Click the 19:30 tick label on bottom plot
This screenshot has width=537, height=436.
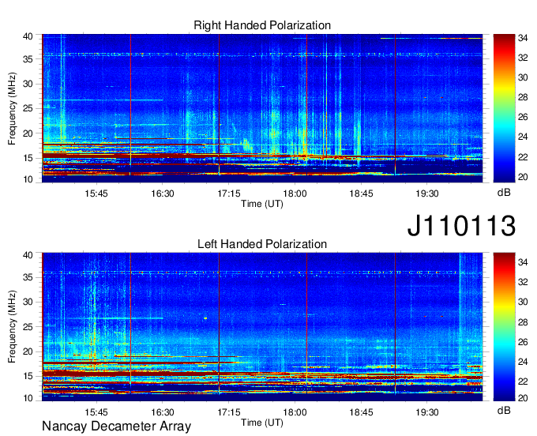[427, 412]
